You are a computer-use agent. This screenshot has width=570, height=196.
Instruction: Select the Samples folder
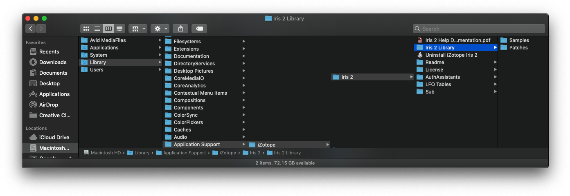(523, 40)
